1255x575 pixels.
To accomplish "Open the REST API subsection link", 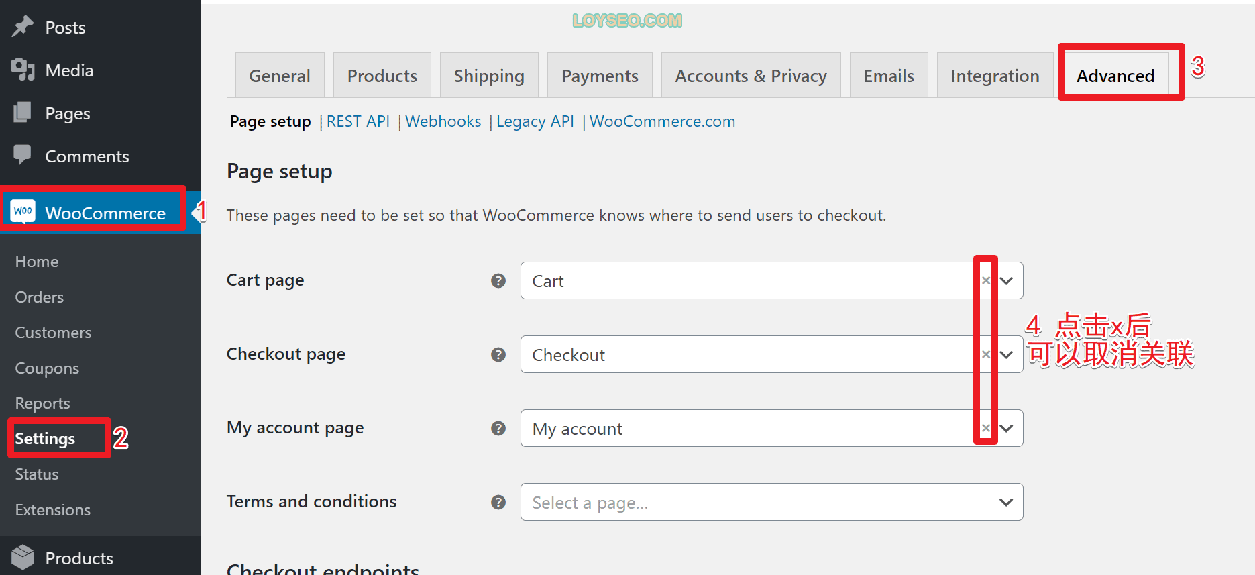I will click(358, 121).
